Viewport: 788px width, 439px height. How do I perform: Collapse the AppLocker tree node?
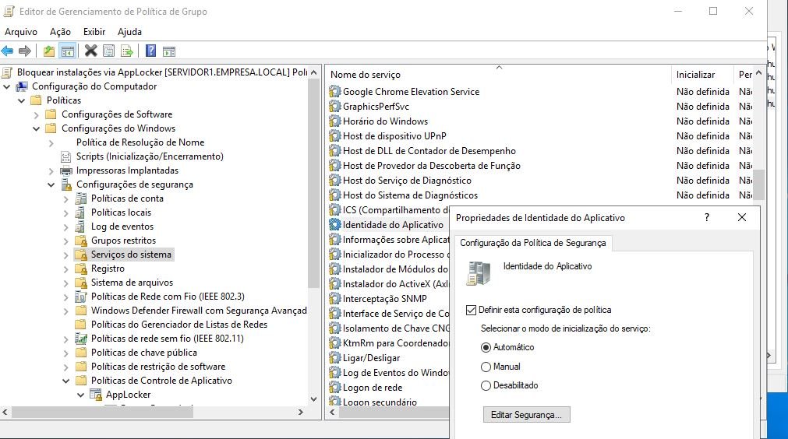pos(80,395)
